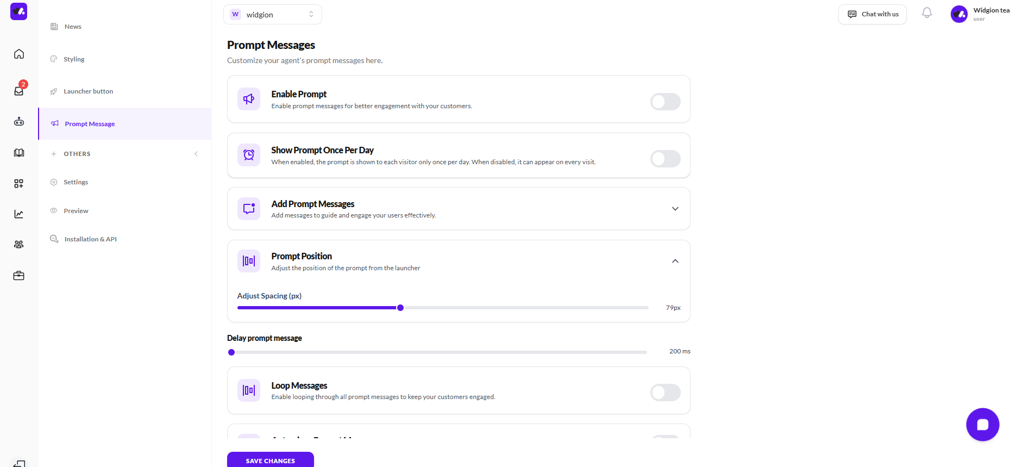Open the book knowledge base icon
Screen dimensions: 1010x467
pyautogui.click(x=19, y=153)
